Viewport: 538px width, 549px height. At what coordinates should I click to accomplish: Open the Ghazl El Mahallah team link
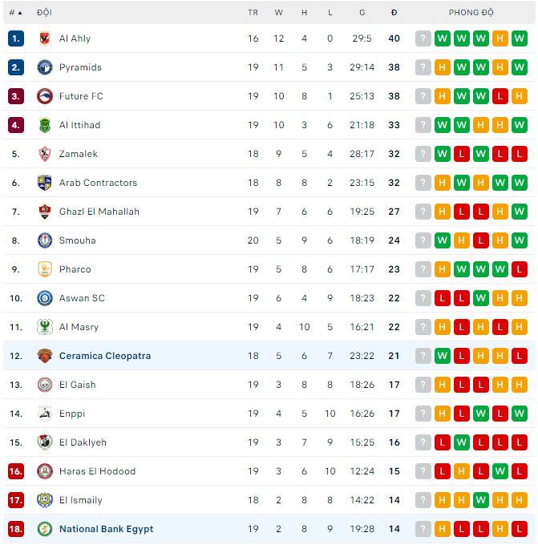tap(99, 212)
